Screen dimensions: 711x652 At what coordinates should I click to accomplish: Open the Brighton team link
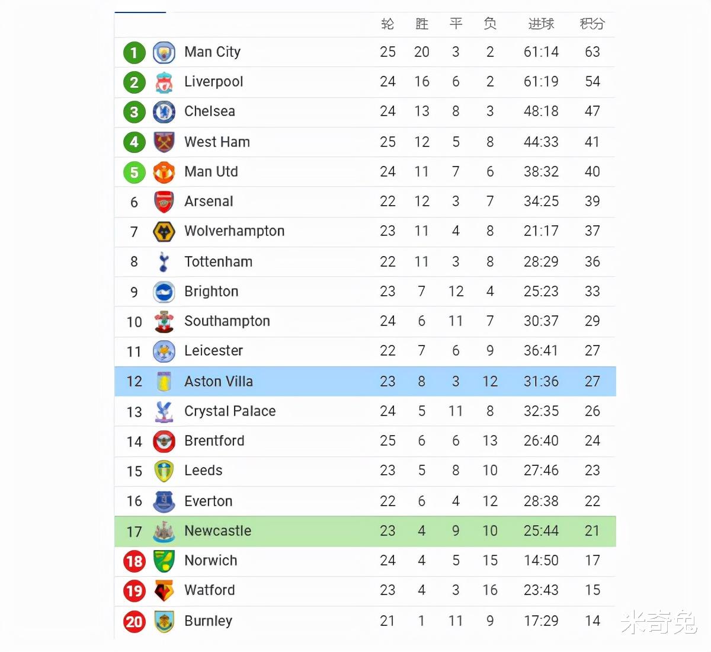212,292
